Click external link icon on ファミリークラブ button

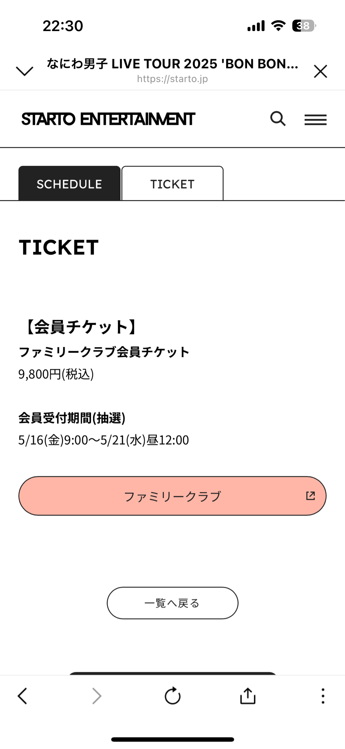(310, 496)
